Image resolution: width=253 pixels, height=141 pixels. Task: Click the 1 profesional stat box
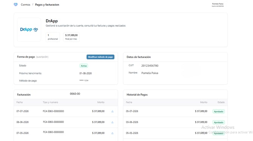click(53, 37)
